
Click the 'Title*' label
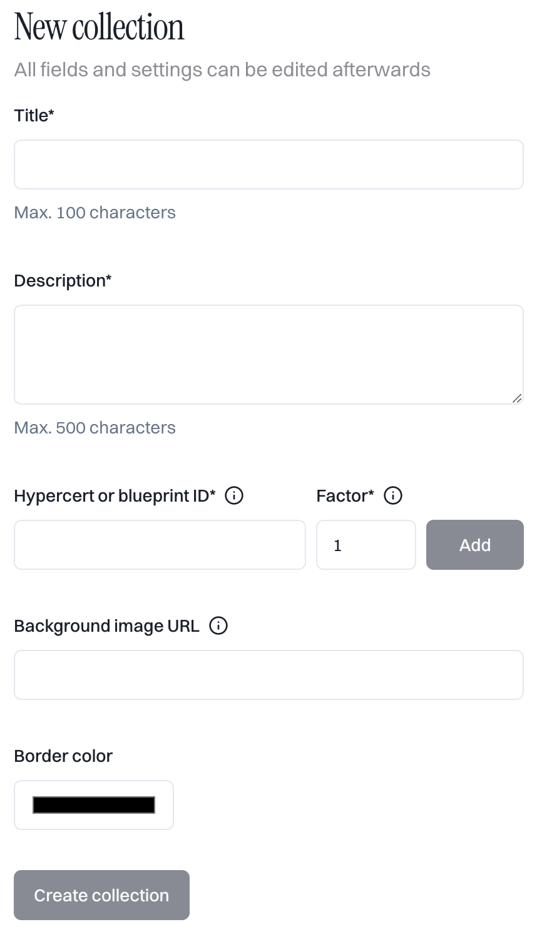click(34, 116)
